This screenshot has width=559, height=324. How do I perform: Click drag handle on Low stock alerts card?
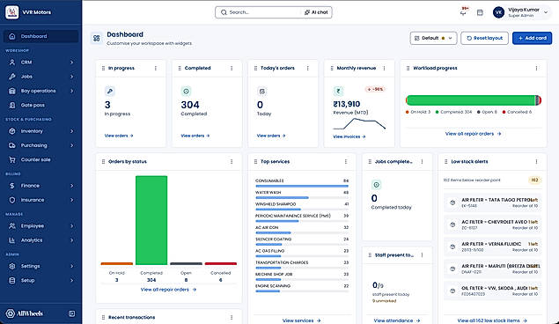pyautogui.click(x=446, y=161)
